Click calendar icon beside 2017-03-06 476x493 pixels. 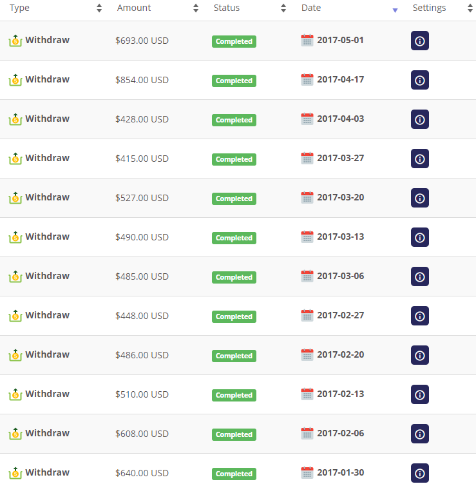pyautogui.click(x=307, y=276)
